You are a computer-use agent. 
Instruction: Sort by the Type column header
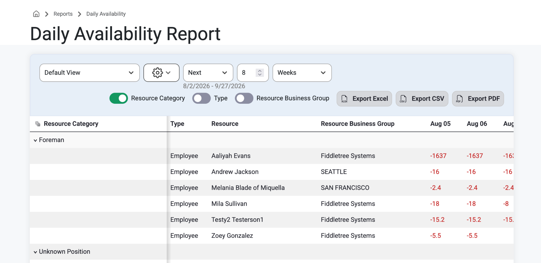tap(177, 124)
